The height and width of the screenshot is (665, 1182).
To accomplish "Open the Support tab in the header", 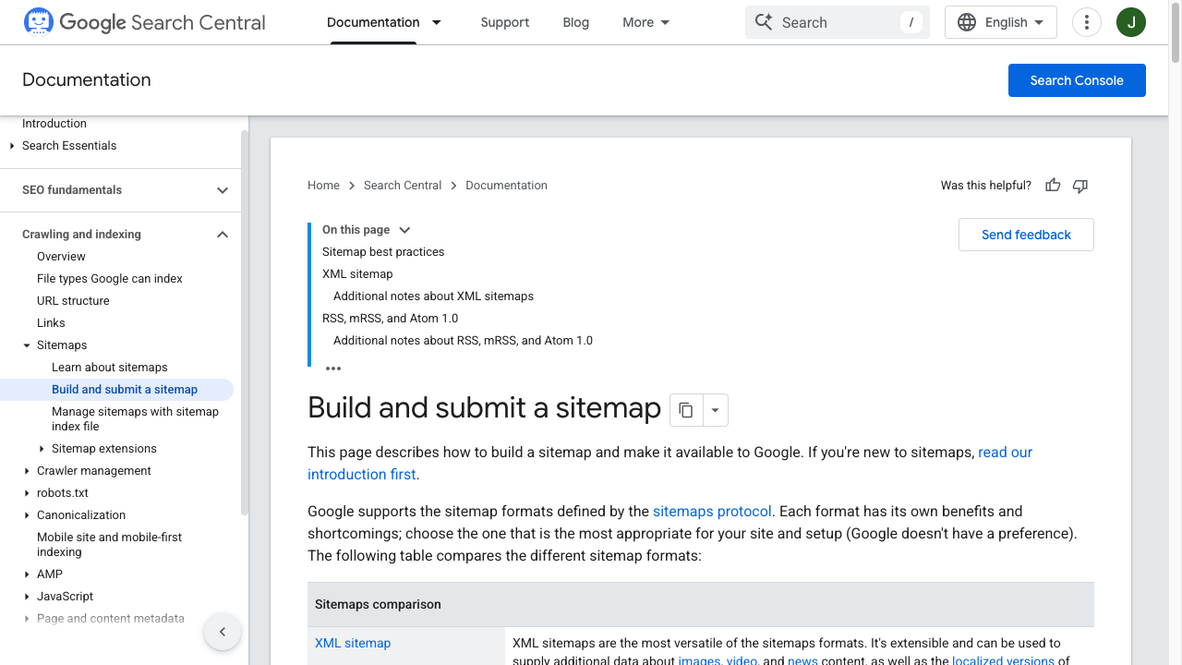I will click(505, 22).
